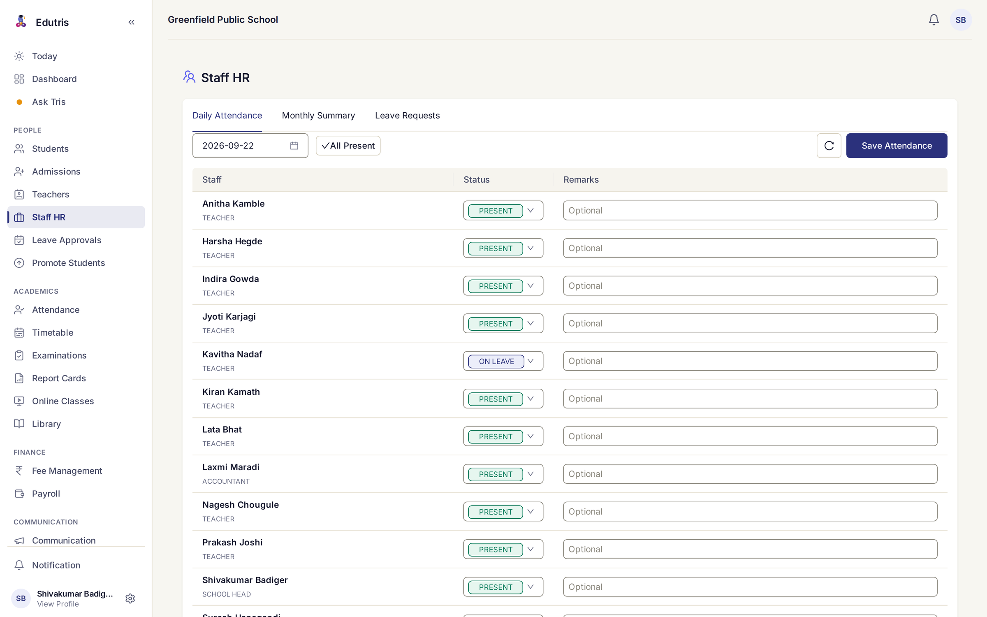Click the refresh attendance icon button
Image resolution: width=987 pixels, height=617 pixels.
point(829,146)
